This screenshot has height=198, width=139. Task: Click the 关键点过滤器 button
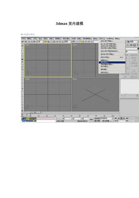click(106, 121)
